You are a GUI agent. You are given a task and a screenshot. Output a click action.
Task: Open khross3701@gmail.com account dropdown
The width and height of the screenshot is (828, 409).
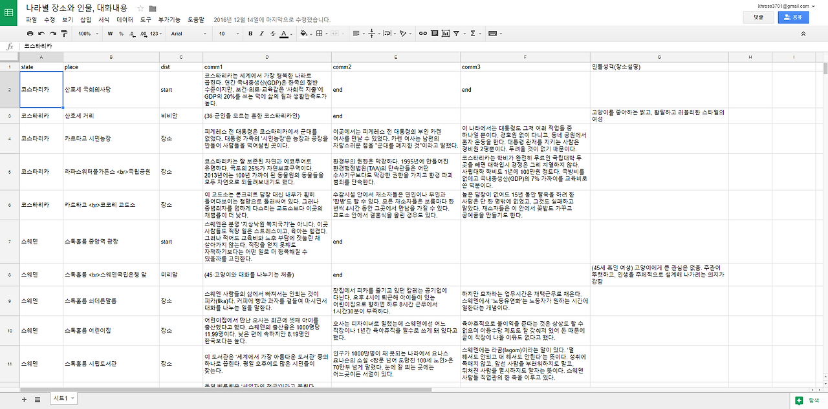(x=787, y=5)
